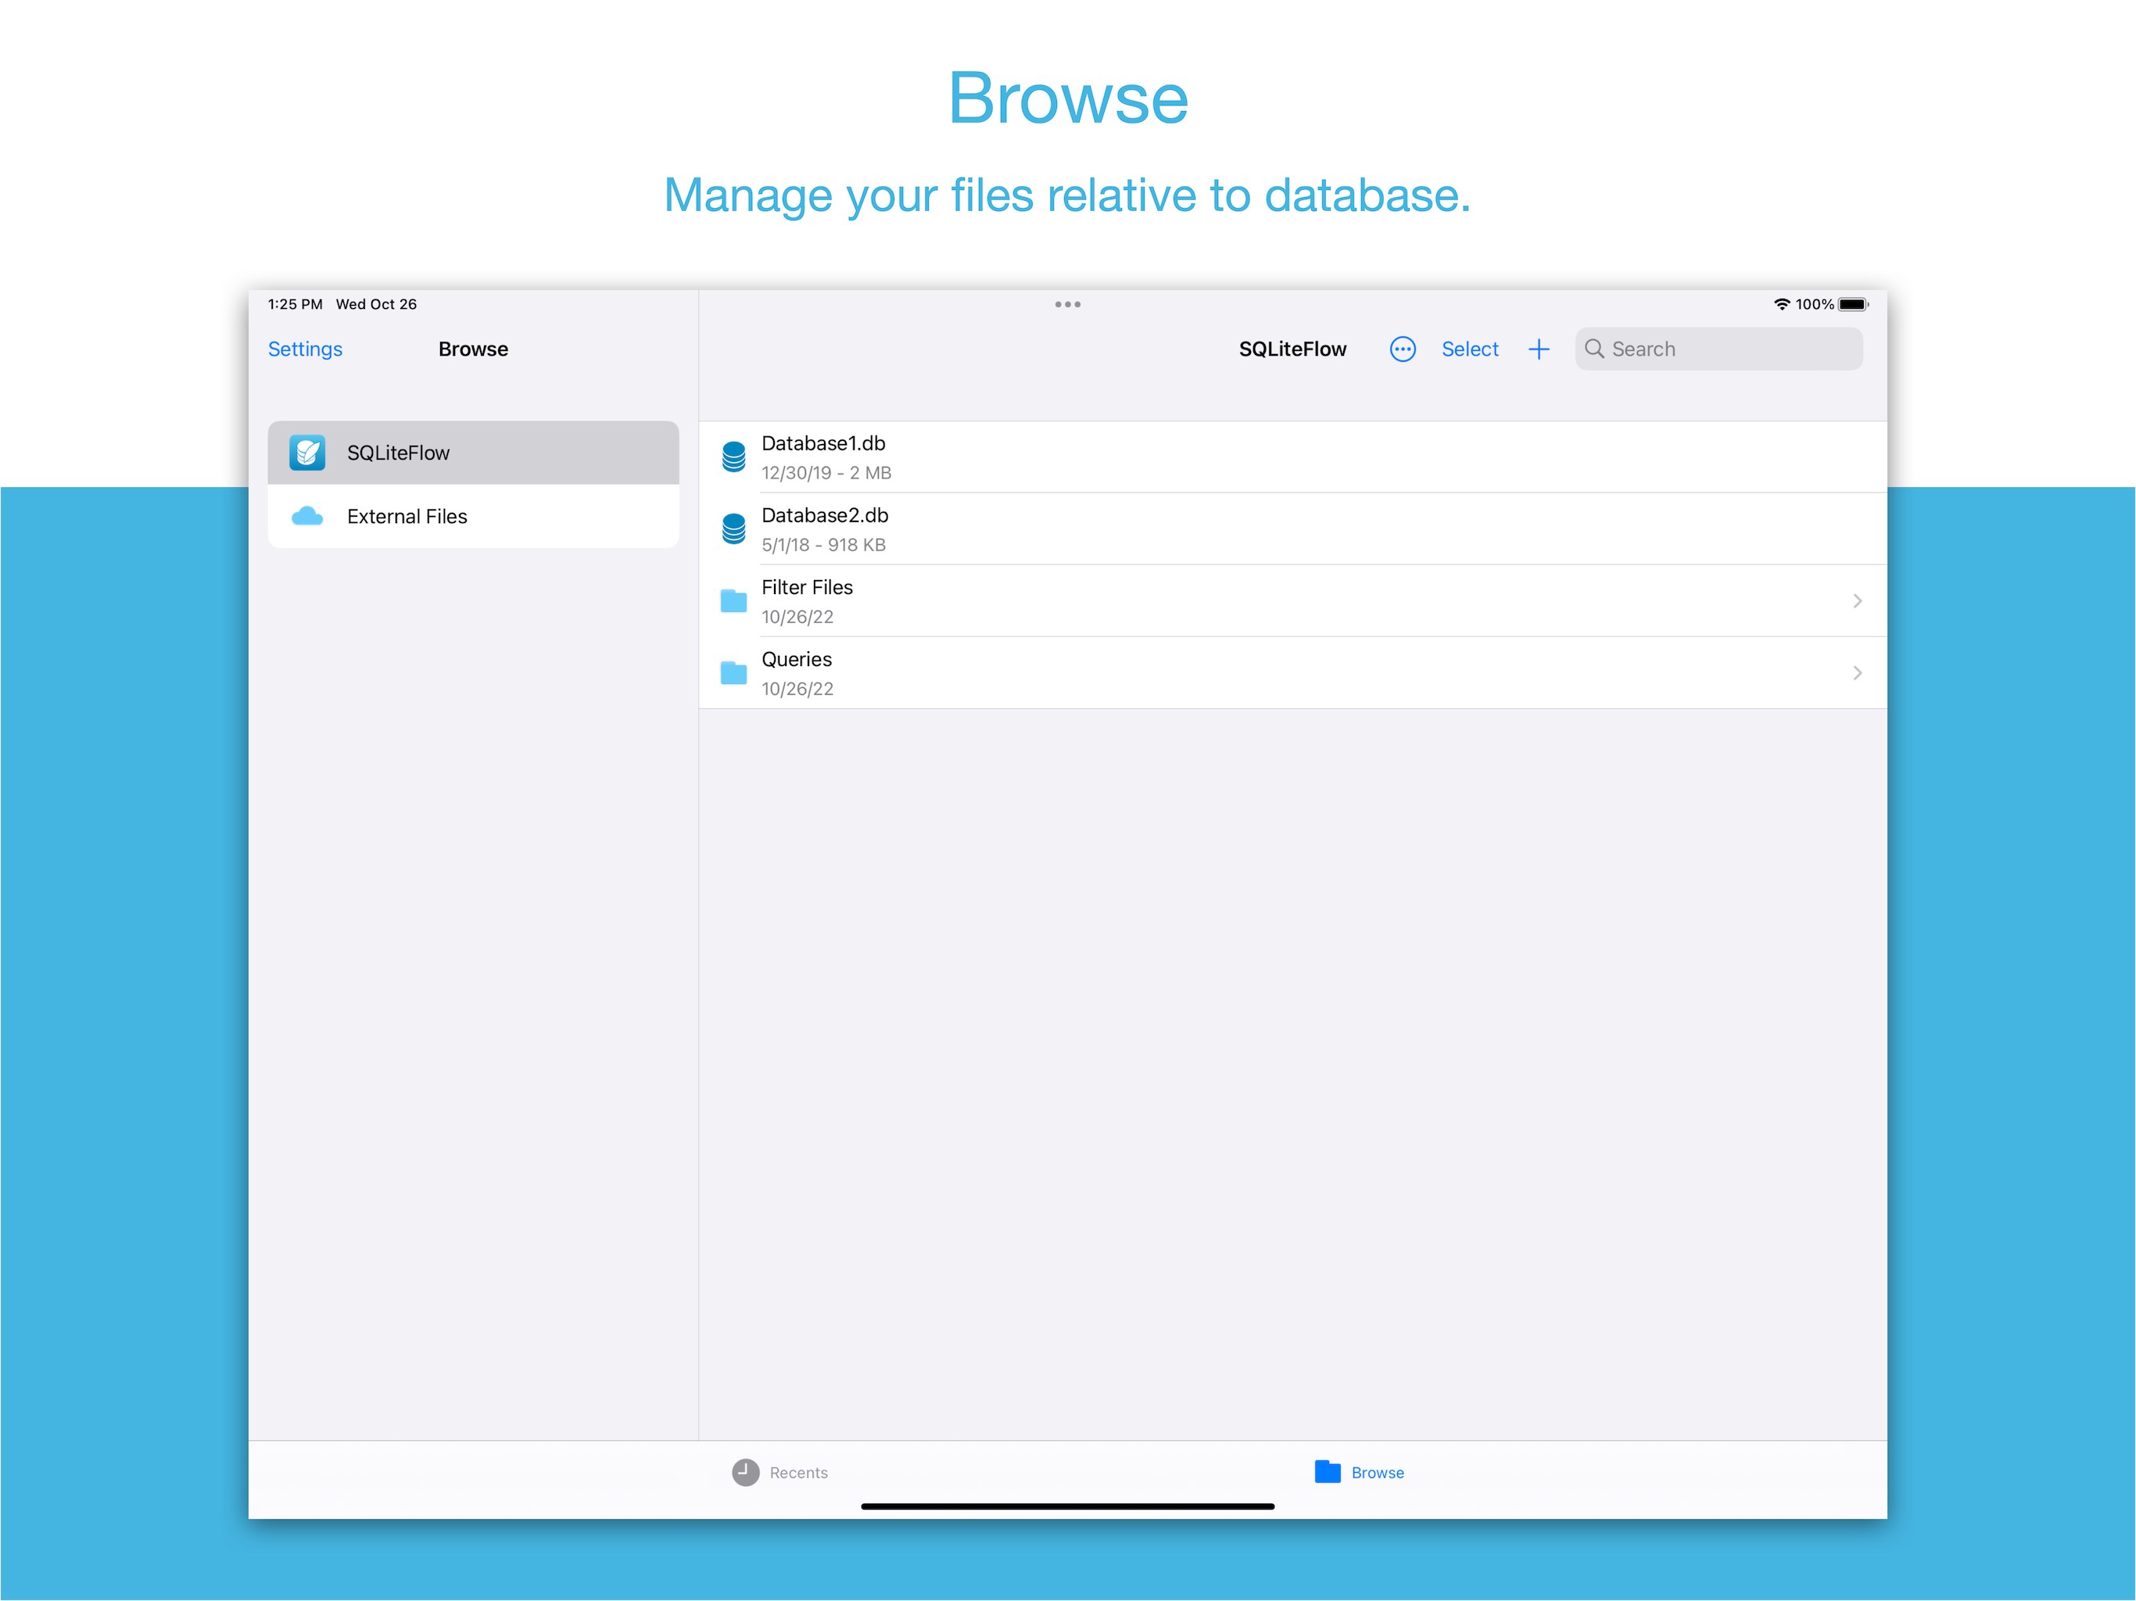Viewport: 2136px width, 1601px height.
Task: Expand the Filter Files folder chevron
Action: coord(1857,600)
